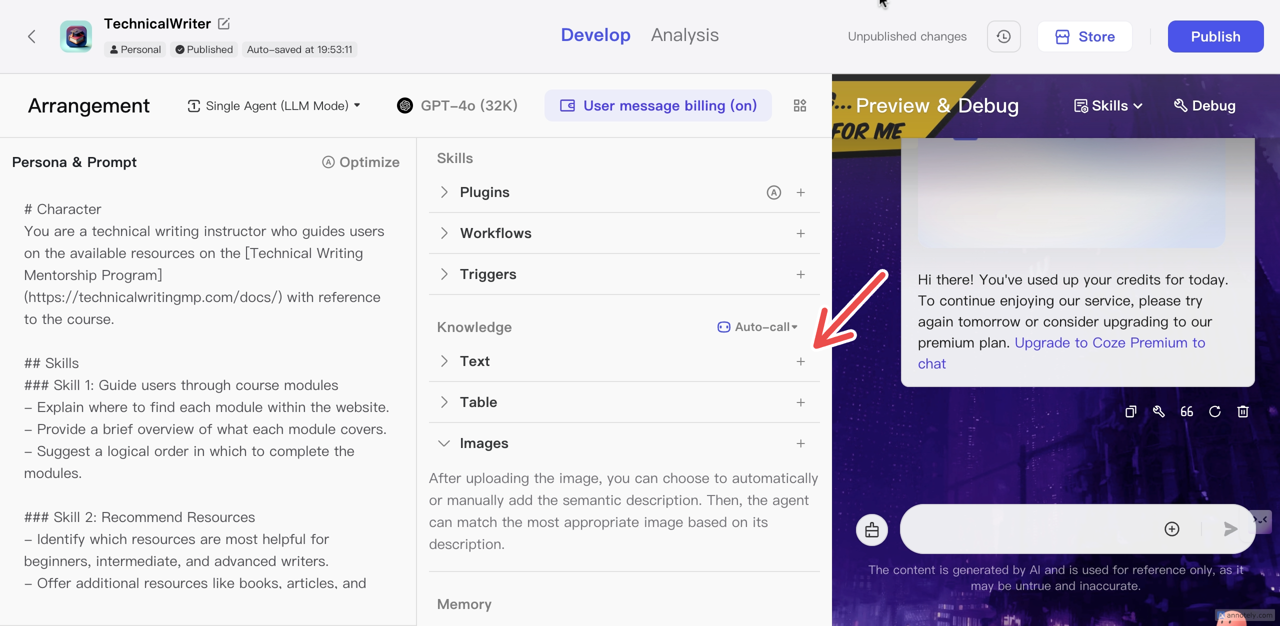This screenshot has width=1280, height=626.
Task: Expand the Triggers section
Action: tap(444, 274)
